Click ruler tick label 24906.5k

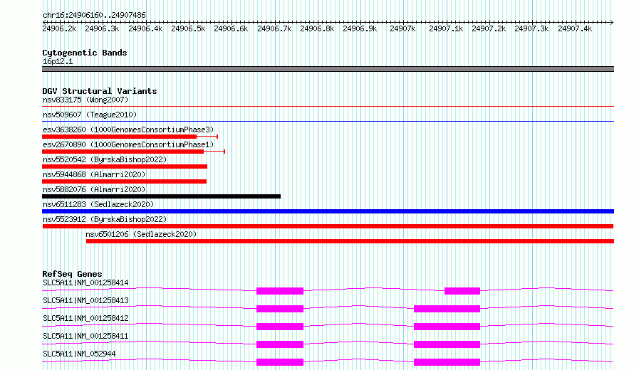pos(188,28)
